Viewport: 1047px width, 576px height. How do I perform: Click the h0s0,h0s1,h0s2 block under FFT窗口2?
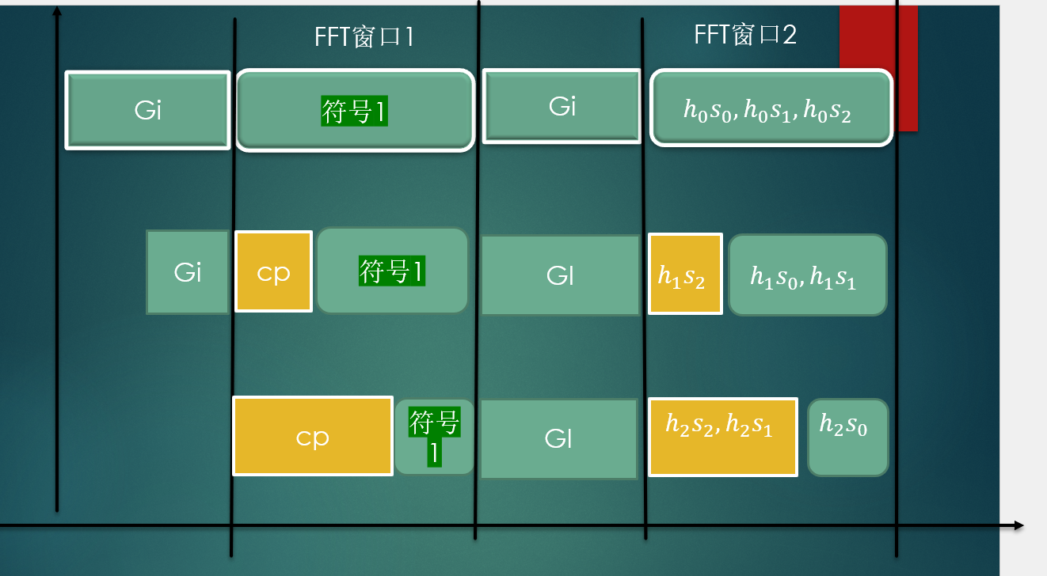tap(771, 108)
